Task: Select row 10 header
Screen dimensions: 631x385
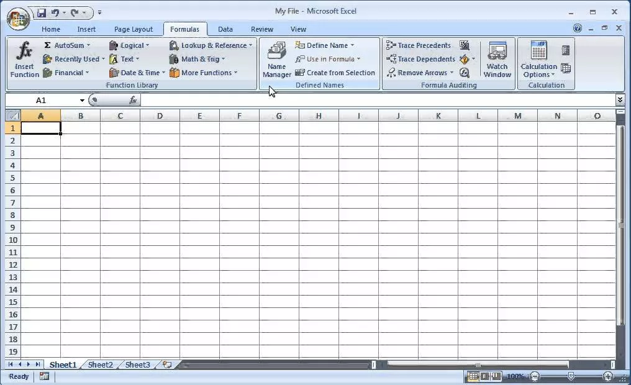Action: [13, 240]
